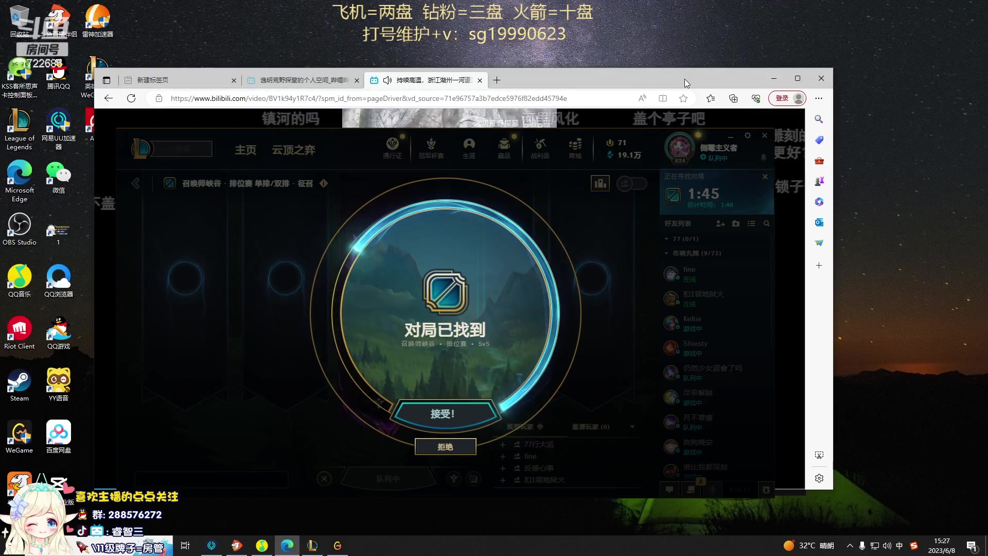Open the 生涯 profile icon
Screen dimensions: 988x556
pos(469,148)
